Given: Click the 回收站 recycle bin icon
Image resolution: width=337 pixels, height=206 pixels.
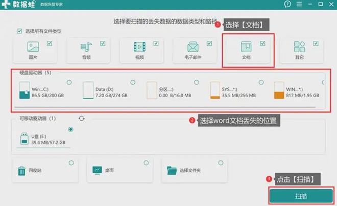Looking at the screenshot, I should (x=21, y=171).
